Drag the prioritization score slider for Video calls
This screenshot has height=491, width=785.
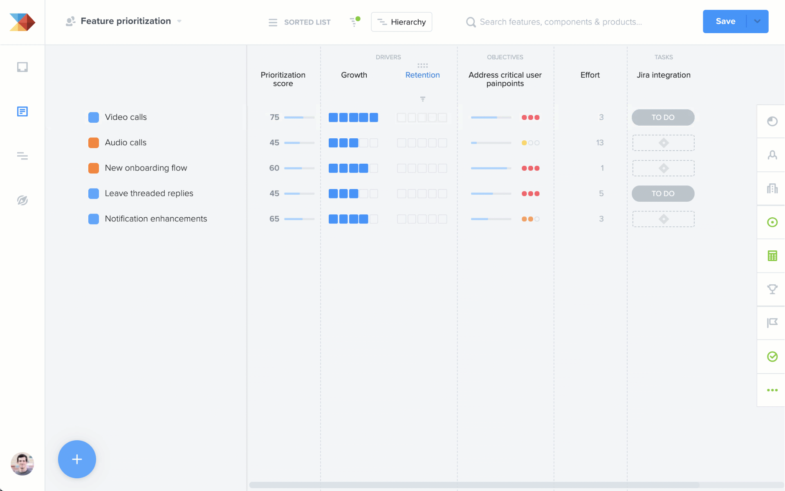tap(299, 117)
